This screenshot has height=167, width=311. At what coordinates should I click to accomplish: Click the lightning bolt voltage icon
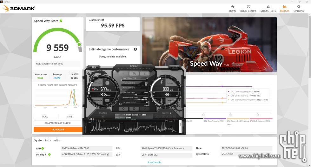pos(162,82)
